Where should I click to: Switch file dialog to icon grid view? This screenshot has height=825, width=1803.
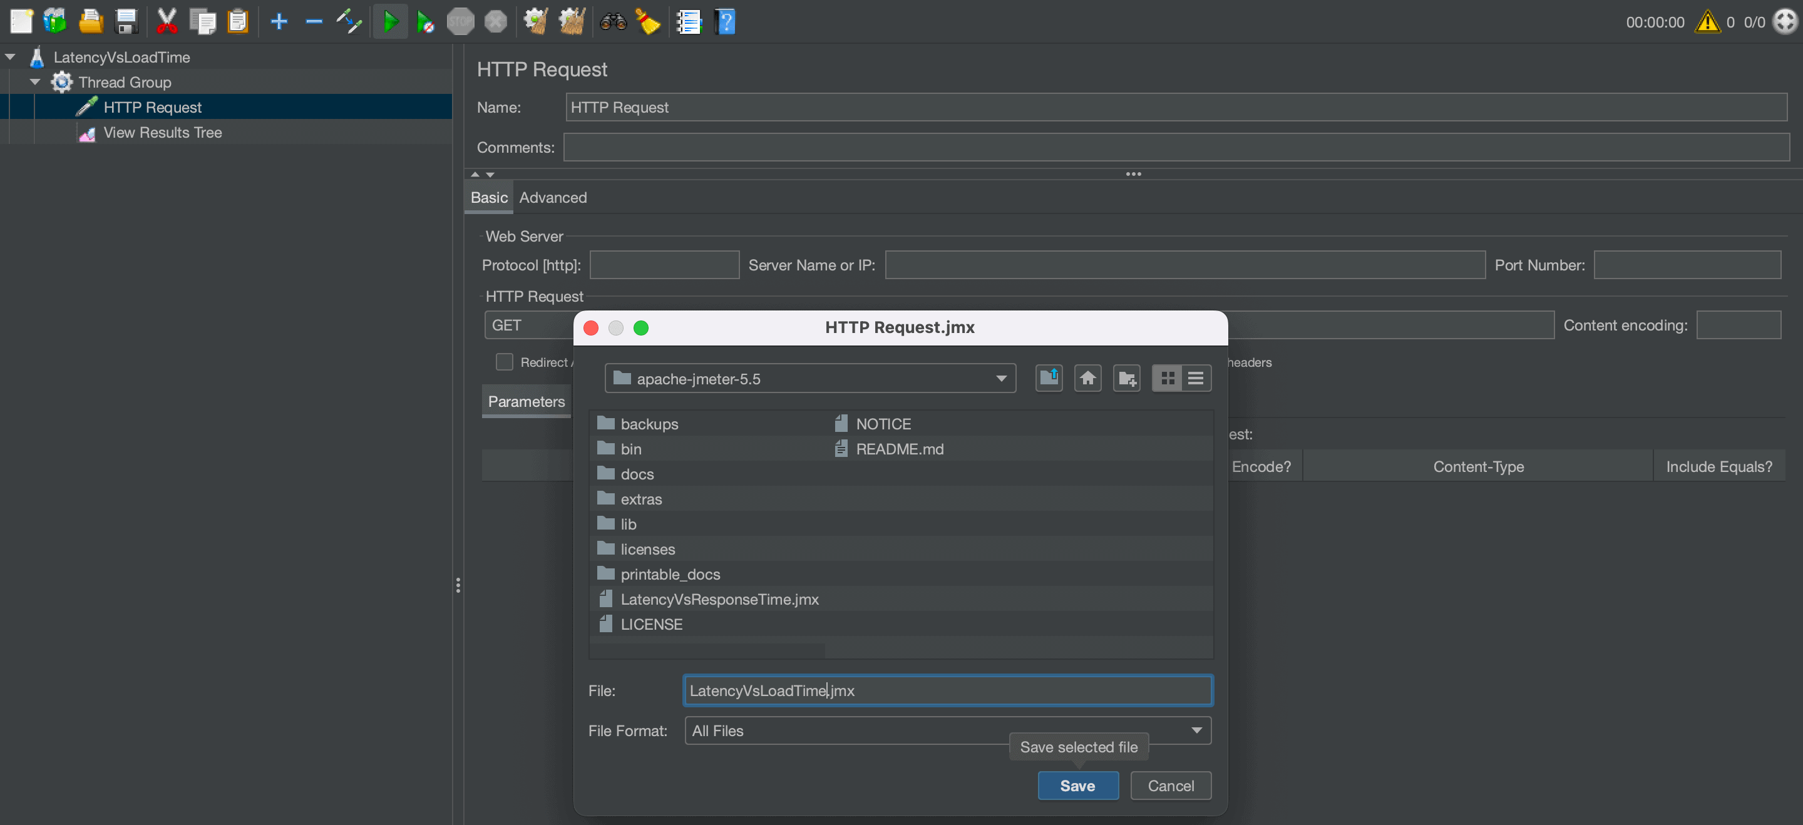point(1167,379)
